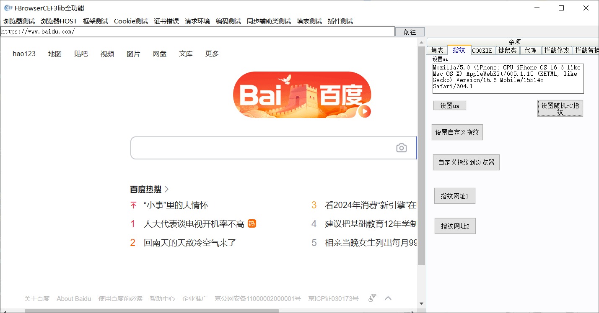
Task: Open the Cookie测试 menu
Action: (x=131, y=21)
